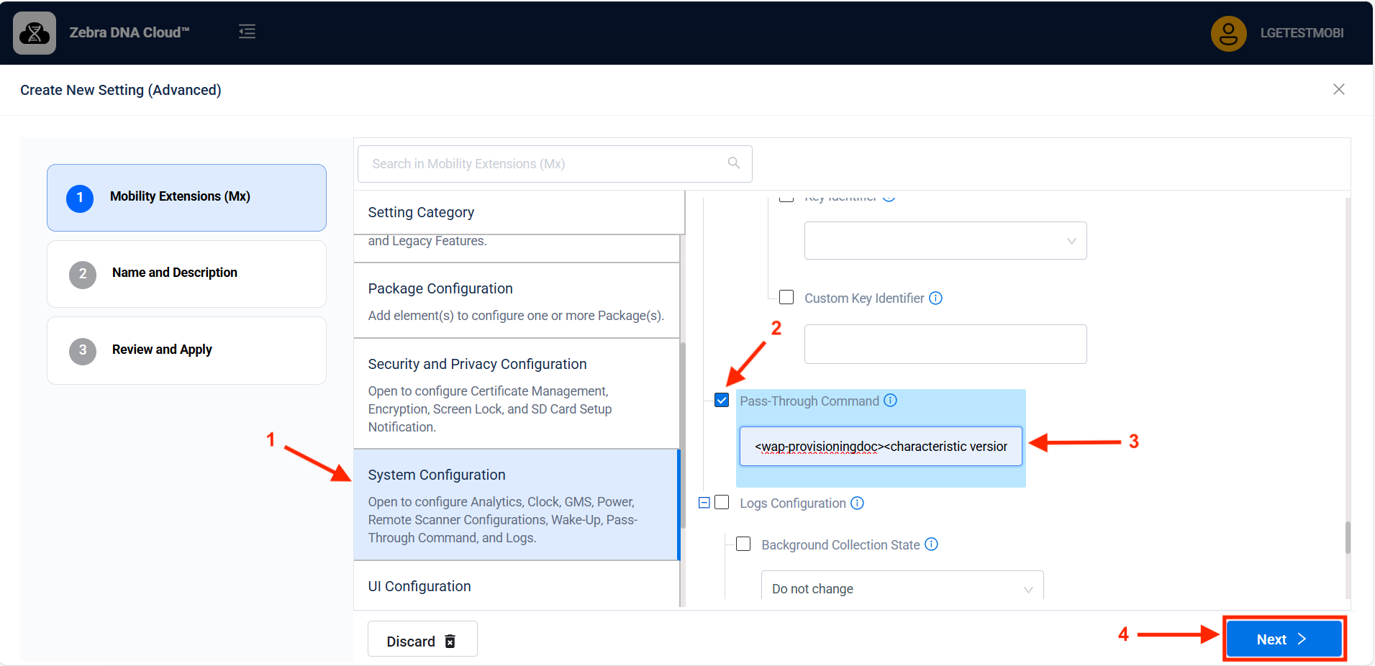Collapse the sidebar menu icon

(x=247, y=32)
